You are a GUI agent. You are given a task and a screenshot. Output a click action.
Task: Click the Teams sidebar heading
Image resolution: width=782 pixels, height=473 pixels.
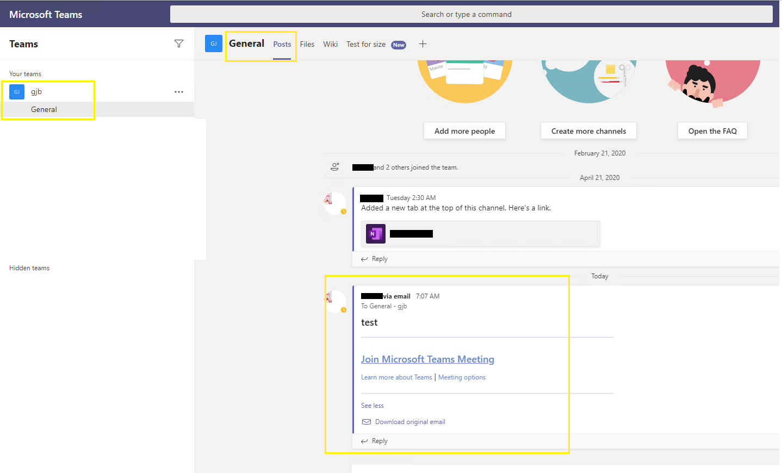[24, 44]
